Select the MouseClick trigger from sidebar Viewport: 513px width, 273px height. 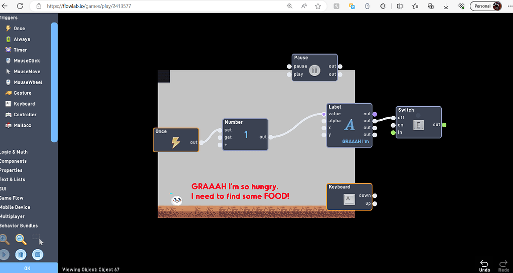click(26, 61)
